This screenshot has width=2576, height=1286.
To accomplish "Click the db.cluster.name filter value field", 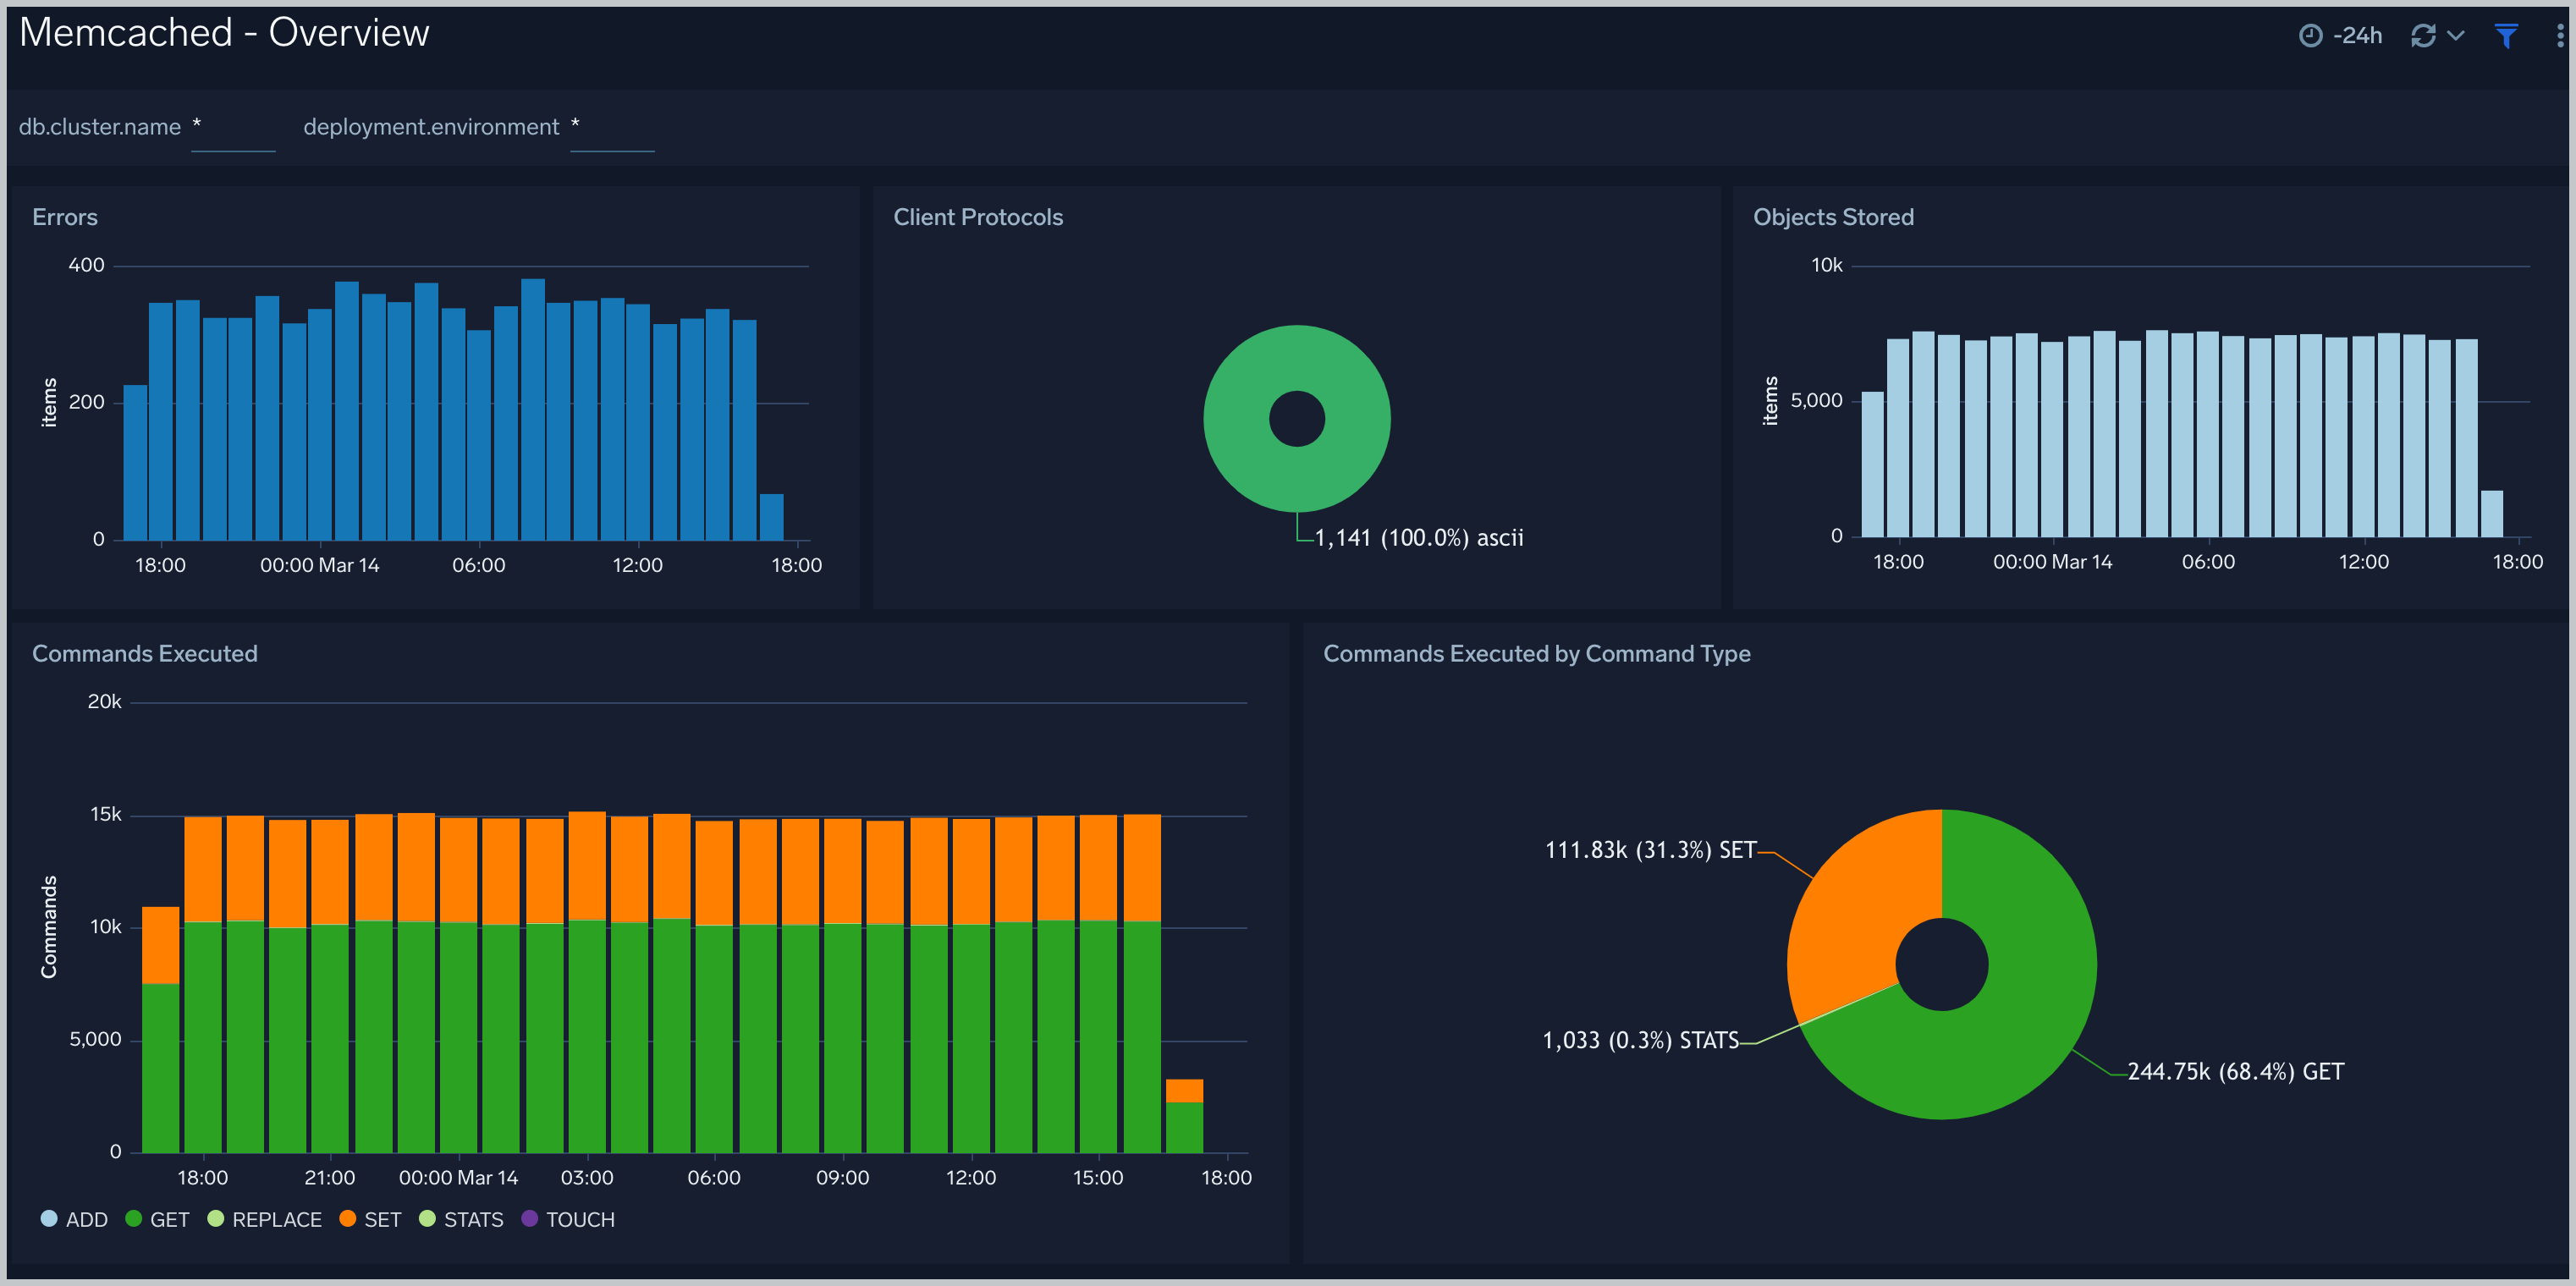I will point(233,128).
